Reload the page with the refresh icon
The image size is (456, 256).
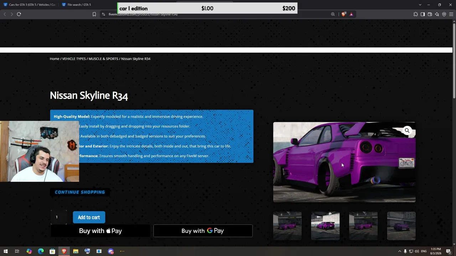(19, 14)
